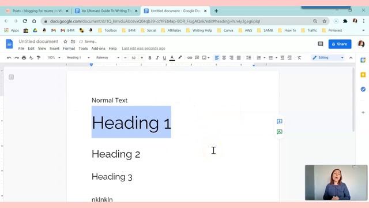This screenshot has height=208, width=369.
Task: Open line spacing options
Action: 248,58
